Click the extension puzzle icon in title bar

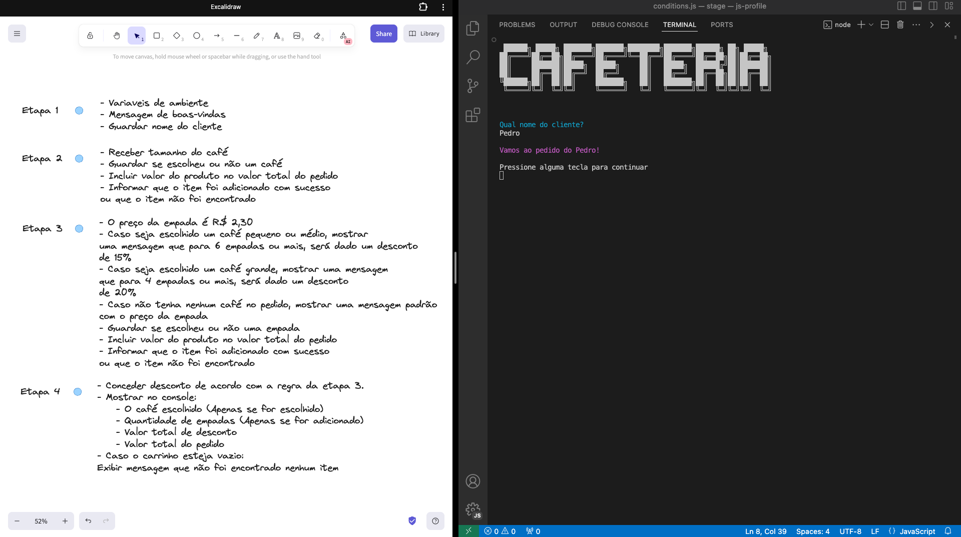(423, 7)
